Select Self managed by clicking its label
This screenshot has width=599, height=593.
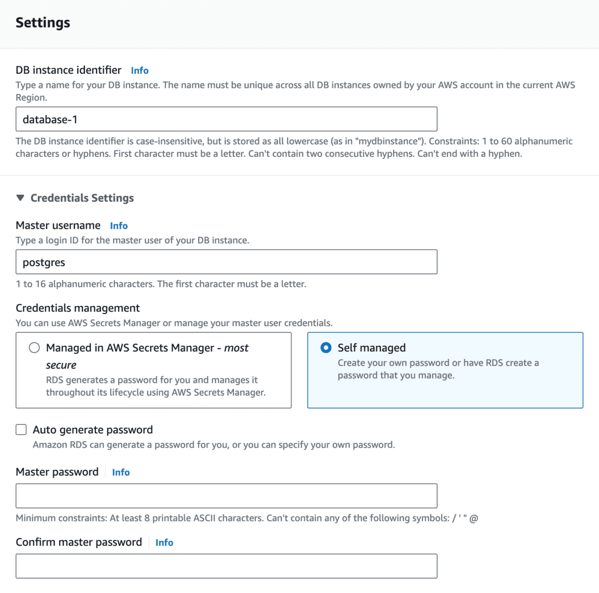372,348
